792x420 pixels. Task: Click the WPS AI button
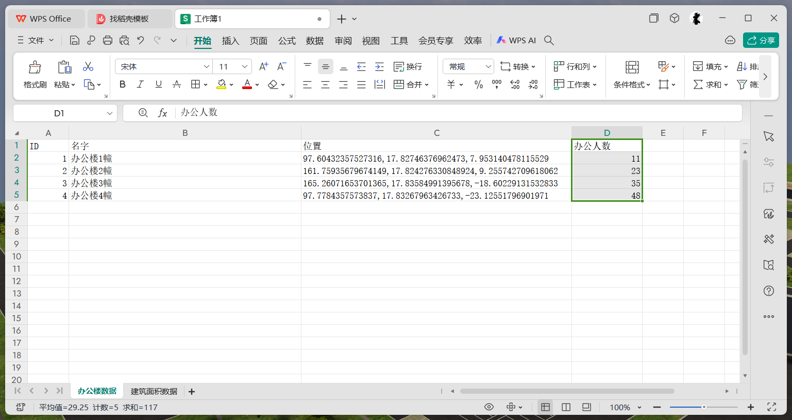516,40
